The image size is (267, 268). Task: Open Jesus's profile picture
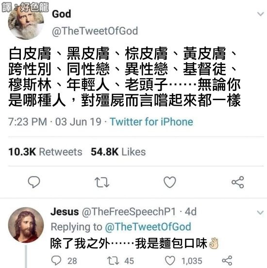(x=26, y=225)
